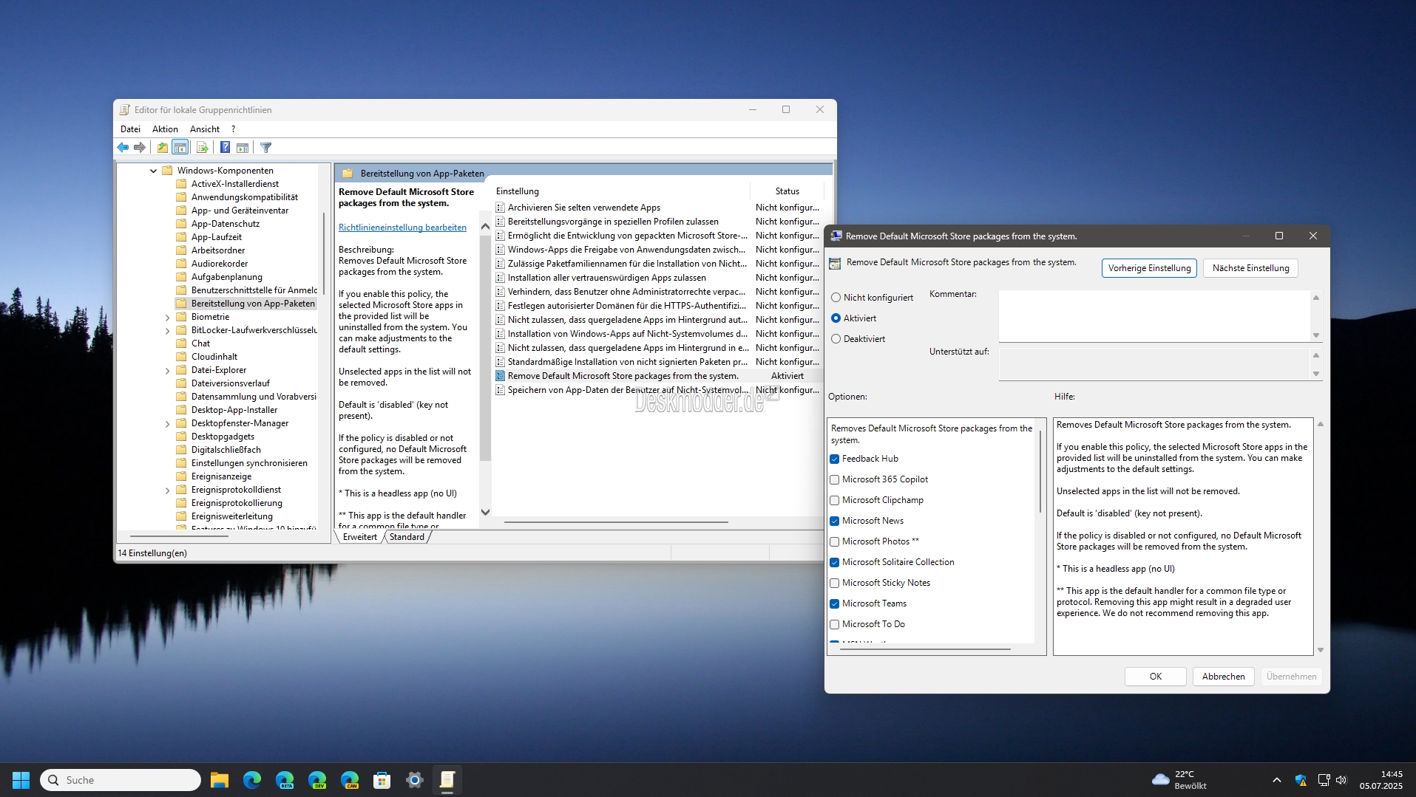Expand the Ereignisprotokolldienst tree node
Screen dimensions: 1416x797
167,490
